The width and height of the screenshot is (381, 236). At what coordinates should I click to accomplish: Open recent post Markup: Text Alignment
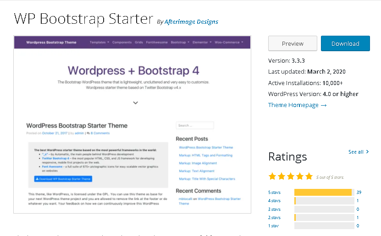[197, 171]
